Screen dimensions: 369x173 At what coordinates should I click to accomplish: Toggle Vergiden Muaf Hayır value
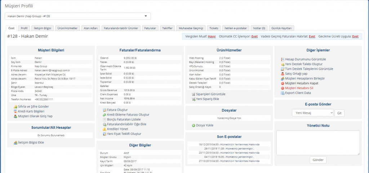click(212, 37)
